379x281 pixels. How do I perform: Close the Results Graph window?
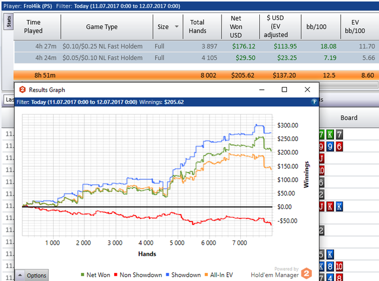tap(307, 90)
